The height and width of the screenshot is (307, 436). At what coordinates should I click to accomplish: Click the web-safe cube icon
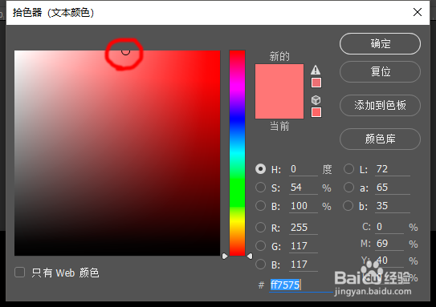(x=316, y=100)
